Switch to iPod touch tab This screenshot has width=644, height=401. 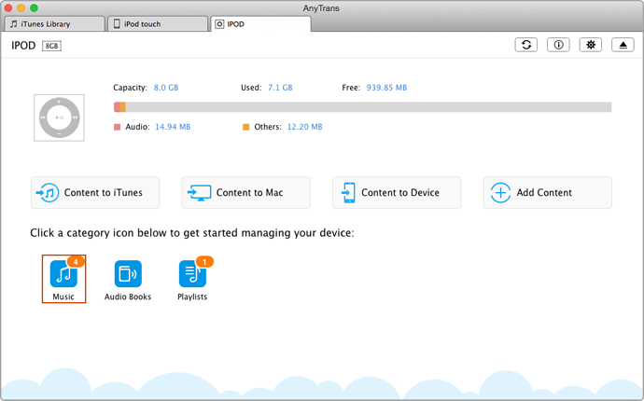[x=158, y=24]
